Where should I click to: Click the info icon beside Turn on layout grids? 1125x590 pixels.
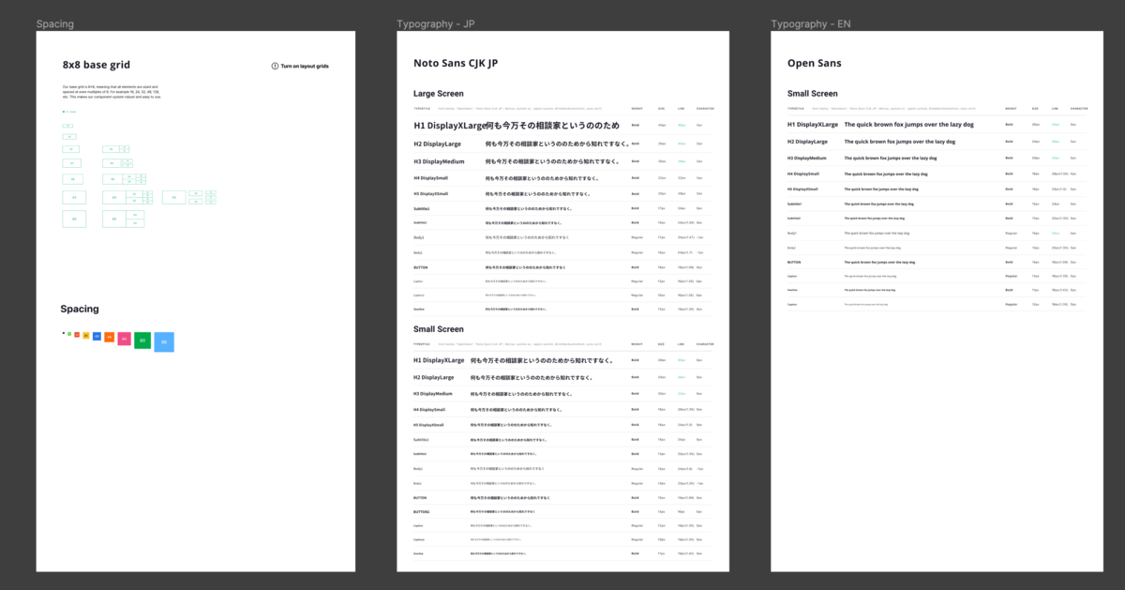pos(275,66)
